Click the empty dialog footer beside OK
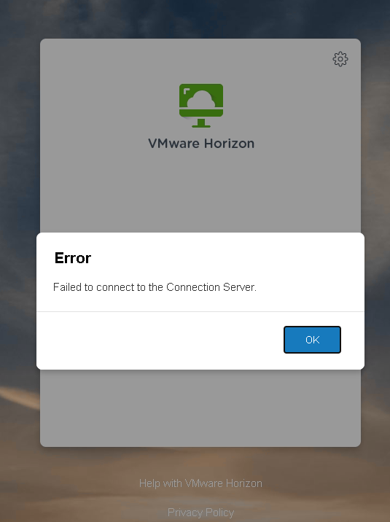Screen dimensions: 390x522 coord(160,340)
